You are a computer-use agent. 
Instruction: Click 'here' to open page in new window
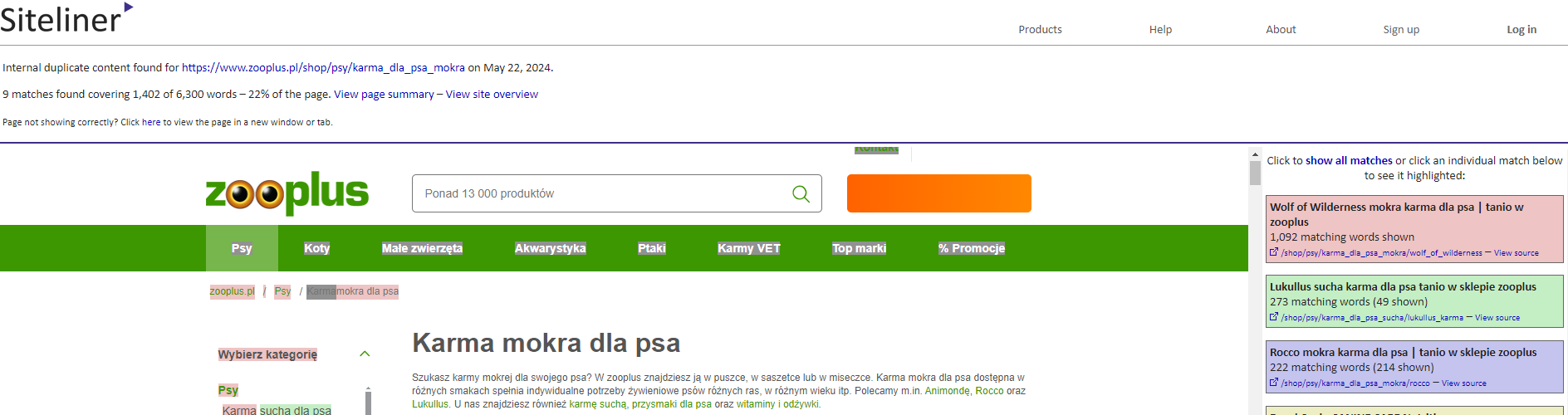click(x=151, y=122)
